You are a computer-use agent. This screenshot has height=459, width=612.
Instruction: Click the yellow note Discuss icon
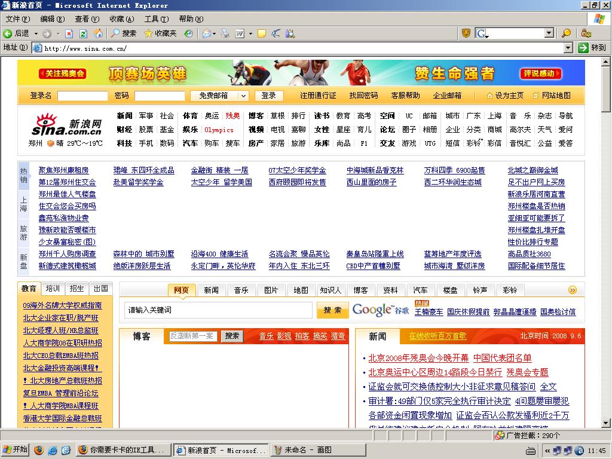click(262, 33)
